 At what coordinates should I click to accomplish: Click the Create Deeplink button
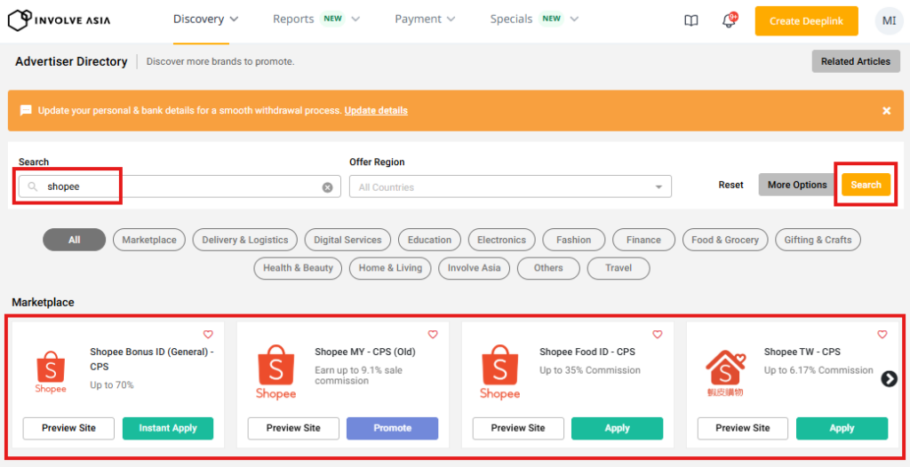click(806, 20)
